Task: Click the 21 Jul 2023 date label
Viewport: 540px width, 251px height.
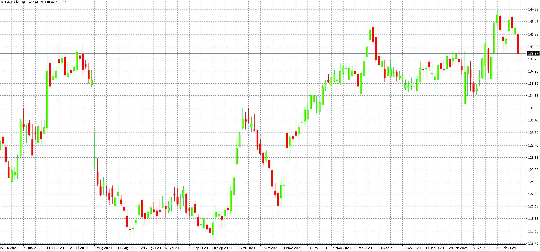Action: 79,248
